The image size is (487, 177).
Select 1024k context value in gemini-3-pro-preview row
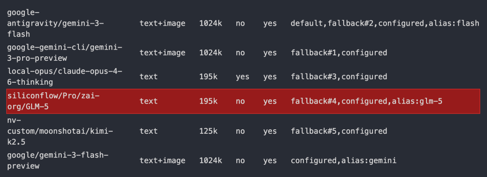click(x=211, y=53)
